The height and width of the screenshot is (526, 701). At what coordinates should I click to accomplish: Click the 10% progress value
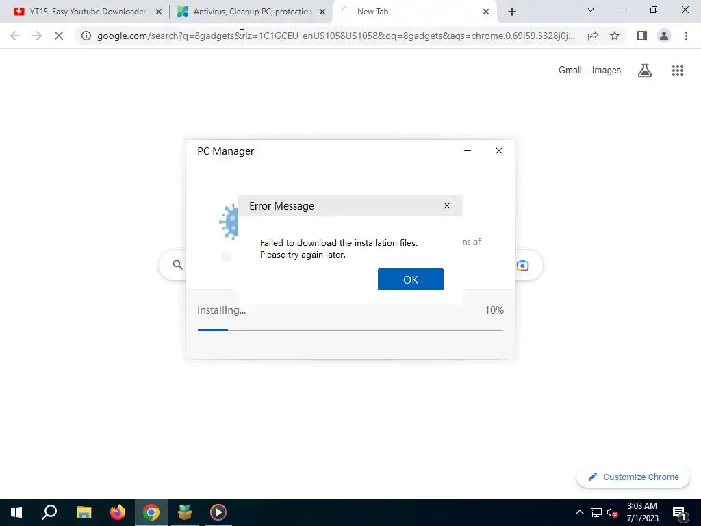(494, 310)
